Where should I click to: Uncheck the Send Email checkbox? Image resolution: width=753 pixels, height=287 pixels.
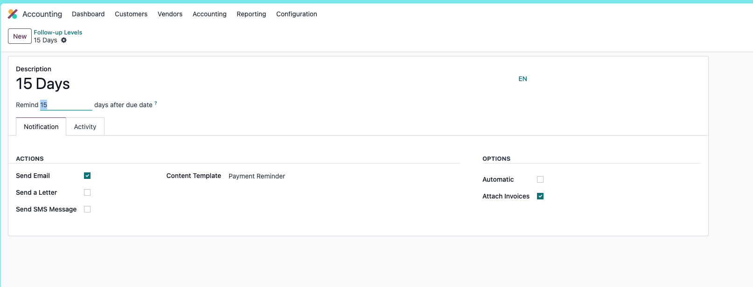pos(87,176)
